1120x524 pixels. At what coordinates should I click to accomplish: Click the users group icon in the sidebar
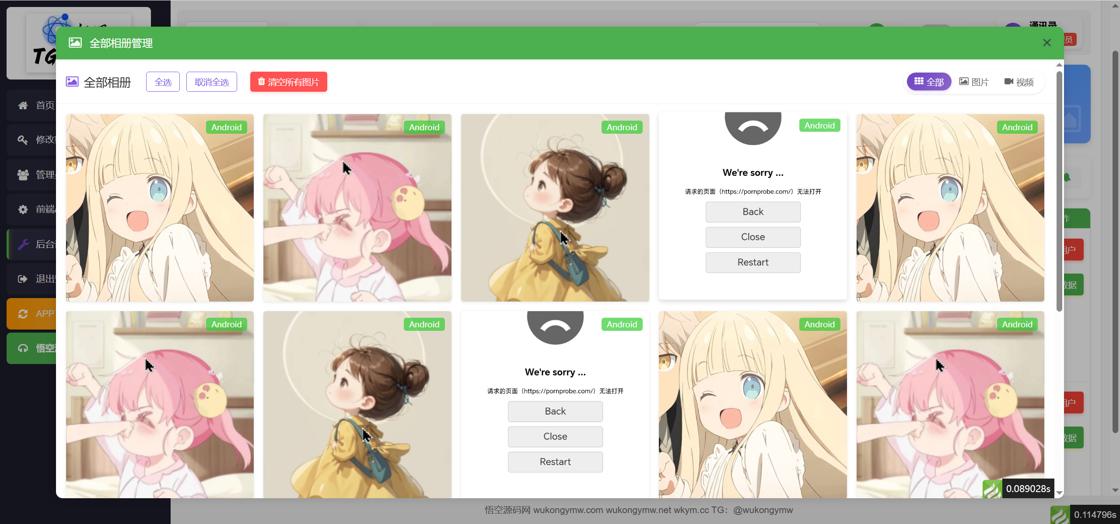pos(23,175)
